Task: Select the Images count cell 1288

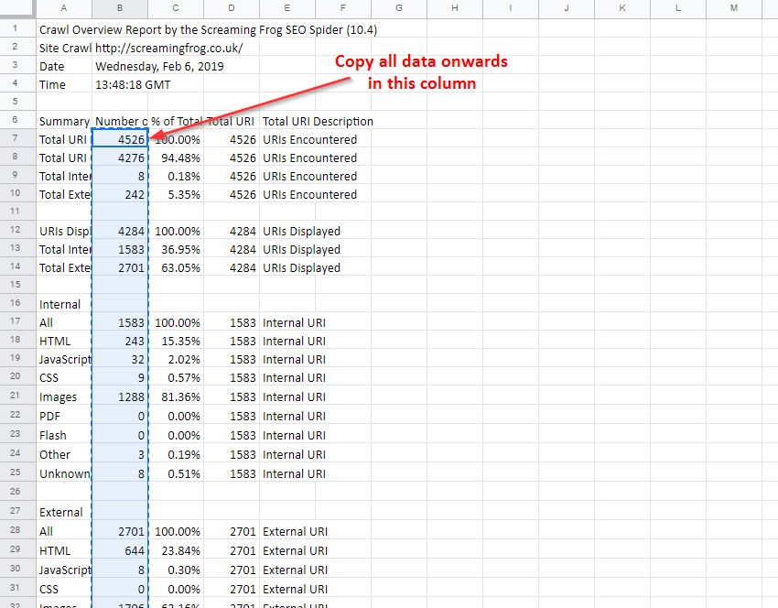Action: (x=120, y=397)
